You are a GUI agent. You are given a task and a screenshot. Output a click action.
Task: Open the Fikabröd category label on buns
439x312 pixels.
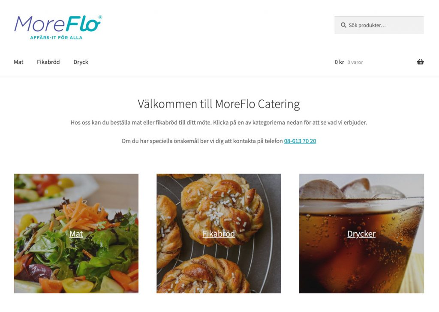219,234
